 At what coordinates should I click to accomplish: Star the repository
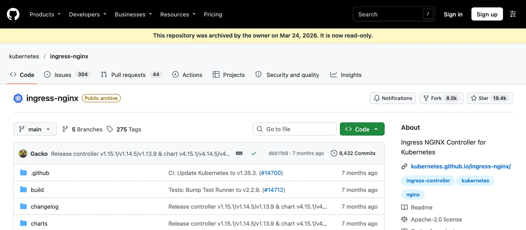coord(490,98)
